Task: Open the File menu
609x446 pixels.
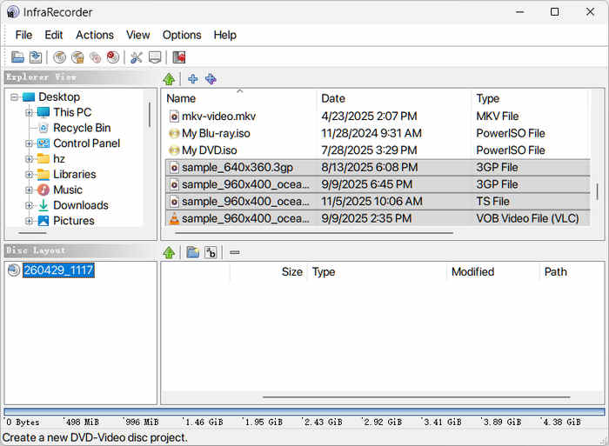Action: (x=23, y=35)
